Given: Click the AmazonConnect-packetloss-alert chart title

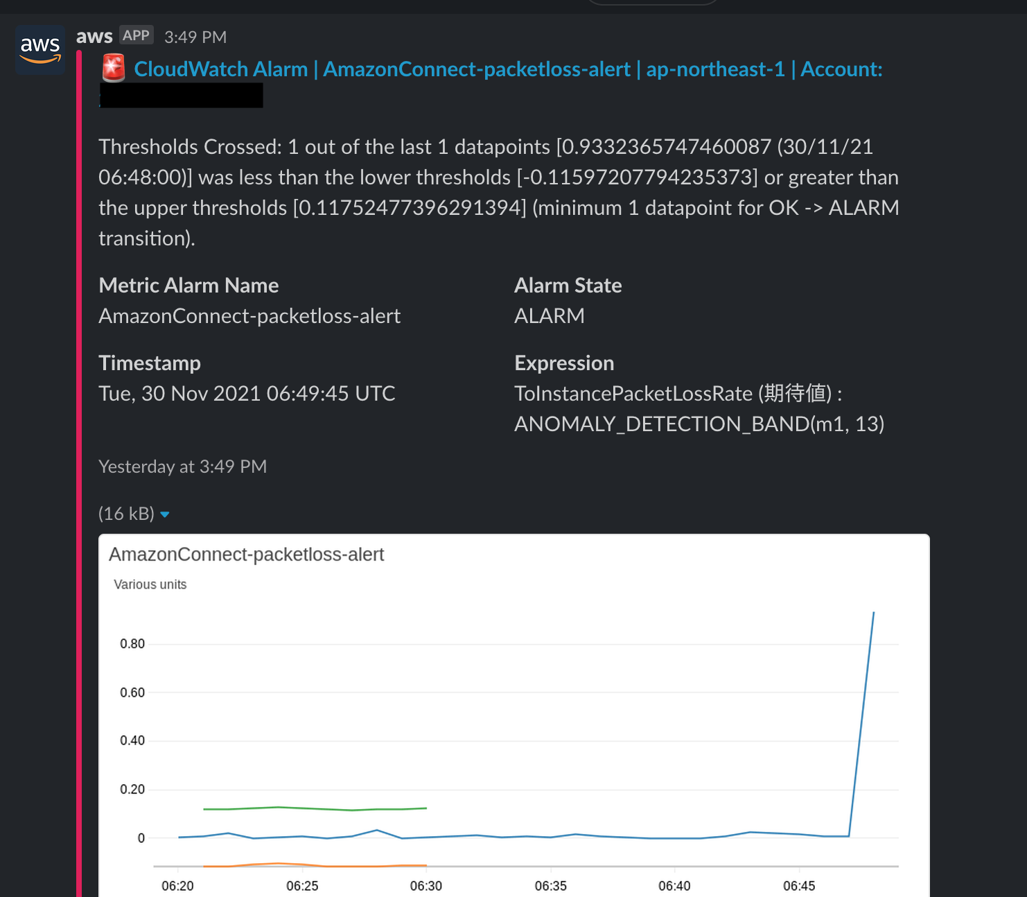Looking at the screenshot, I should pyautogui.click(x=247, y=555).
